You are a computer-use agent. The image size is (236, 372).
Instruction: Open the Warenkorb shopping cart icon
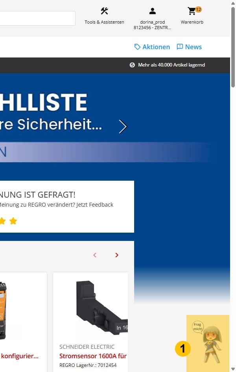pyautogui.click(x=192, y=11)
